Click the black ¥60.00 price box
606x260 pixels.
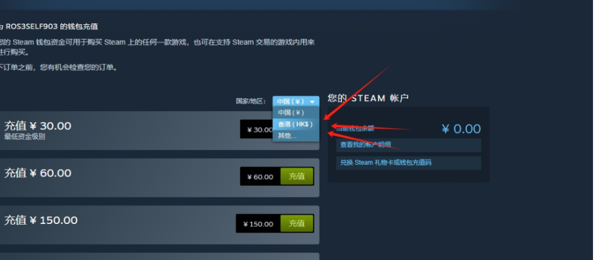260,177
